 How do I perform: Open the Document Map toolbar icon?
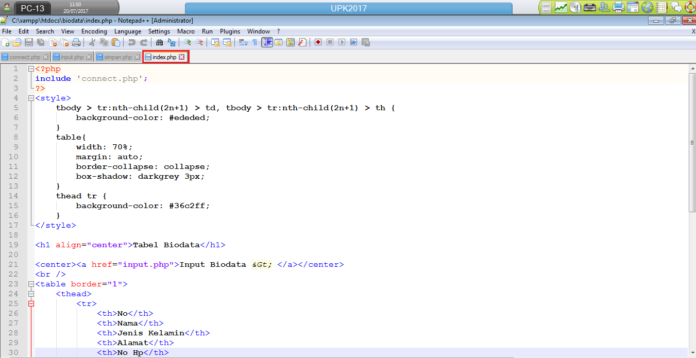292,42
